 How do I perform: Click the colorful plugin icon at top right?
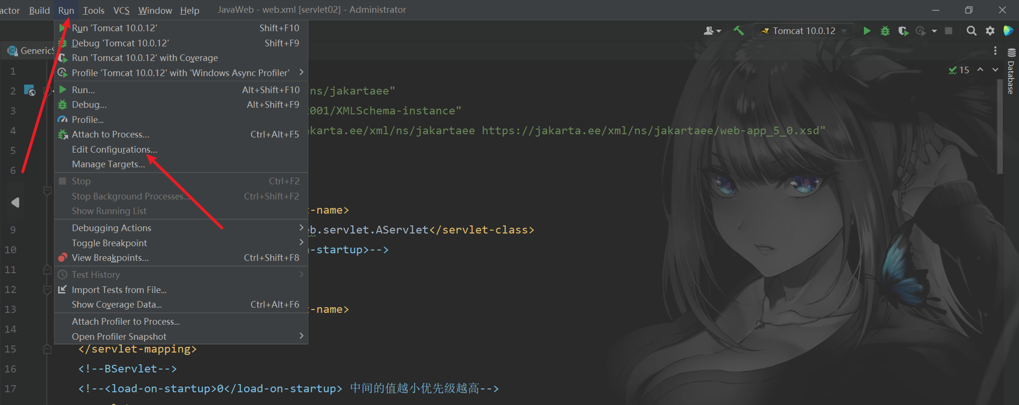coord(1009,31)
